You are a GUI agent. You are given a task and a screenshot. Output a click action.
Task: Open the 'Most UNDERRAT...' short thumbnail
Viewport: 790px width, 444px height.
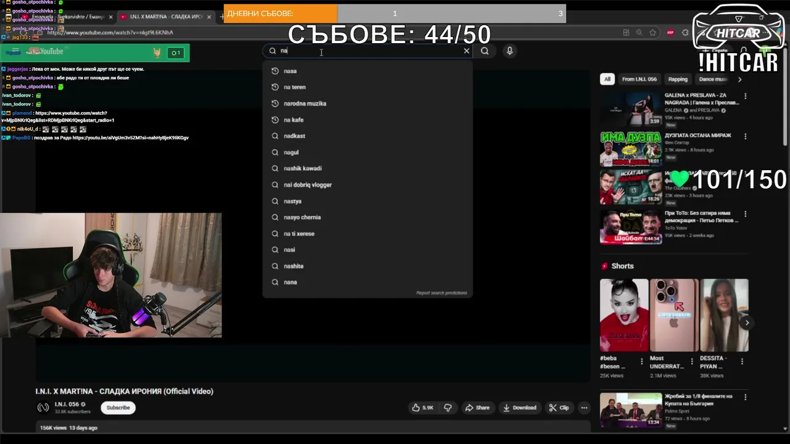(x=674, y=315)
